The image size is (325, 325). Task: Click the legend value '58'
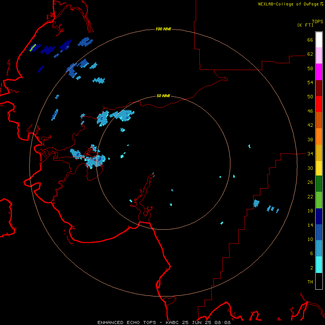310,68
